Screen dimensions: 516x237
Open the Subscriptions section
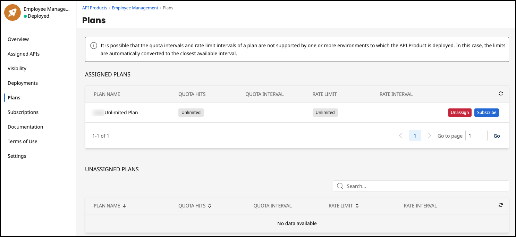point(23,112)
